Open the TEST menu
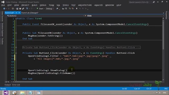Image resolution: width=169 pixels, height=95 pixels. coord(73,5)
